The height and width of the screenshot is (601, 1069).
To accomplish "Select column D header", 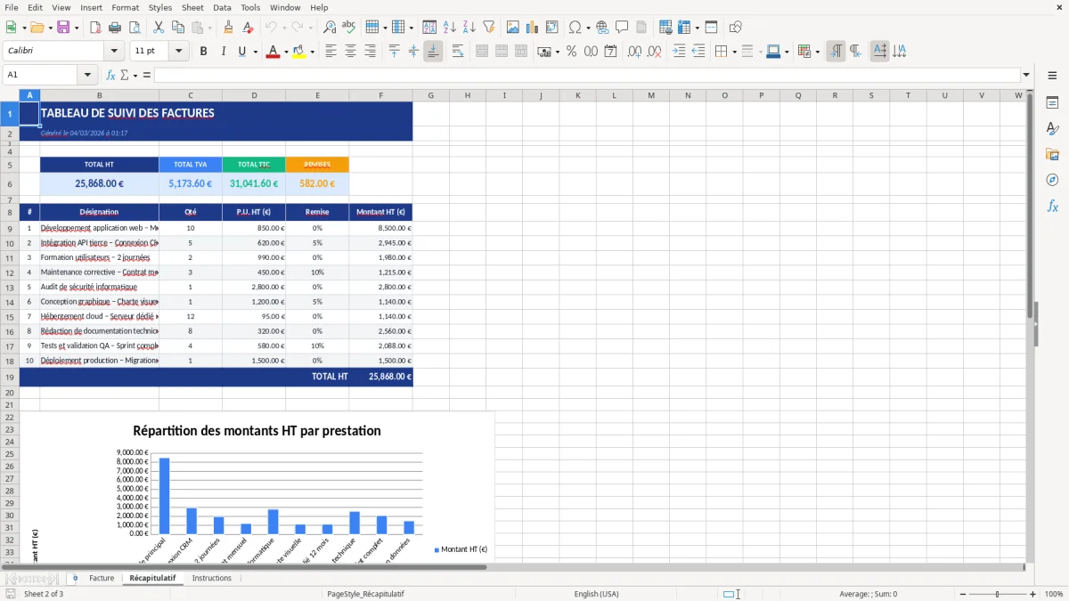I will point(254,95).
